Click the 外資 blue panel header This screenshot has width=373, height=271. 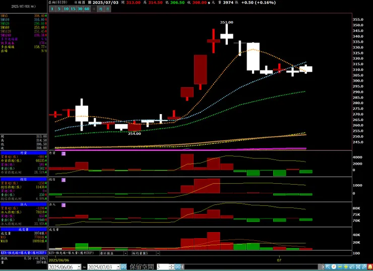pyautogui.click(x=24, y=153)
